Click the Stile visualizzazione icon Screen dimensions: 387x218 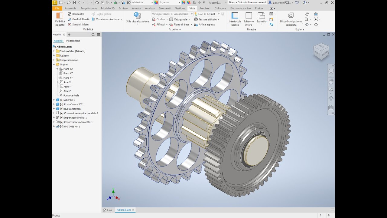138,16
